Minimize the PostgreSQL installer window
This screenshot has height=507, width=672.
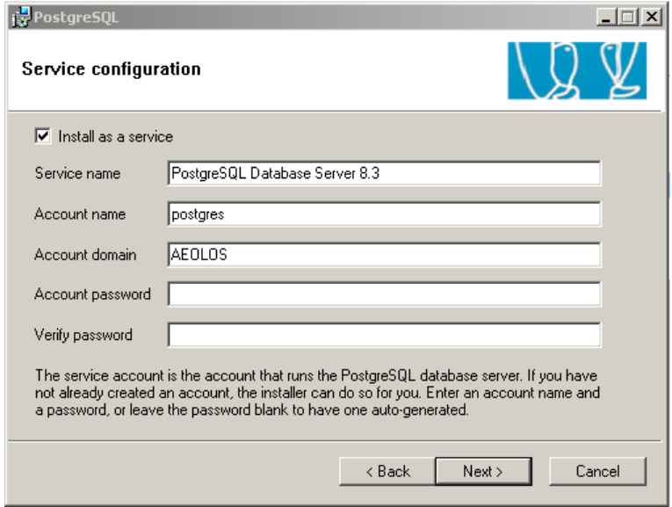[x=606, y=18]
